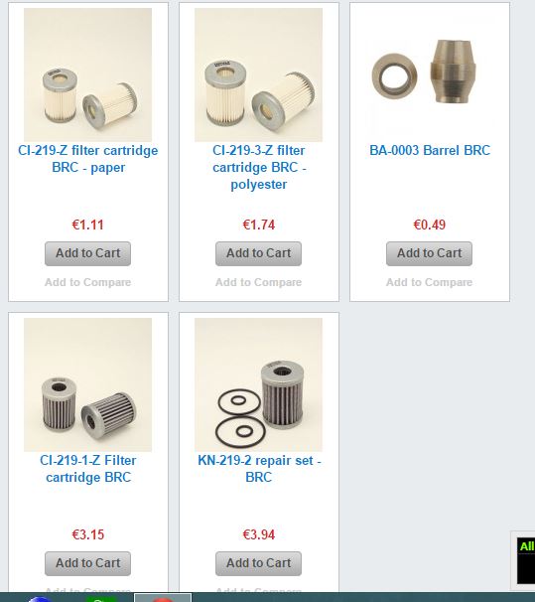Add the €3.94 repair set to cart
Viewport: 535px width, 602px height.
coord(258,563)
